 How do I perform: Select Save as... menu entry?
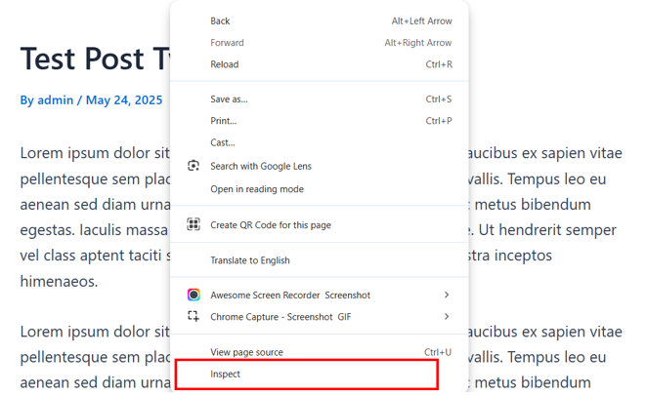[320, 99]
